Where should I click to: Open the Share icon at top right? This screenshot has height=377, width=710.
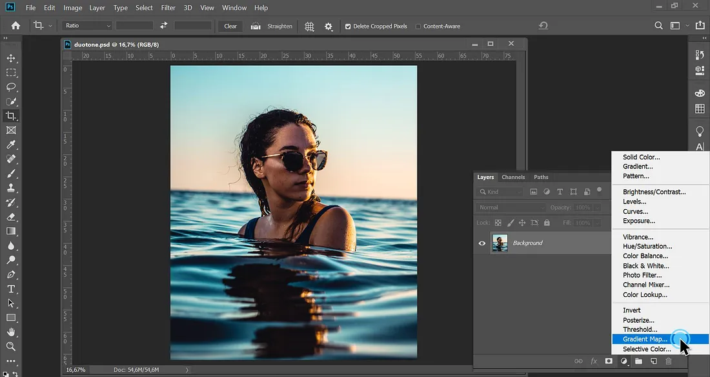pyautogui.click(x=700, y=26)
